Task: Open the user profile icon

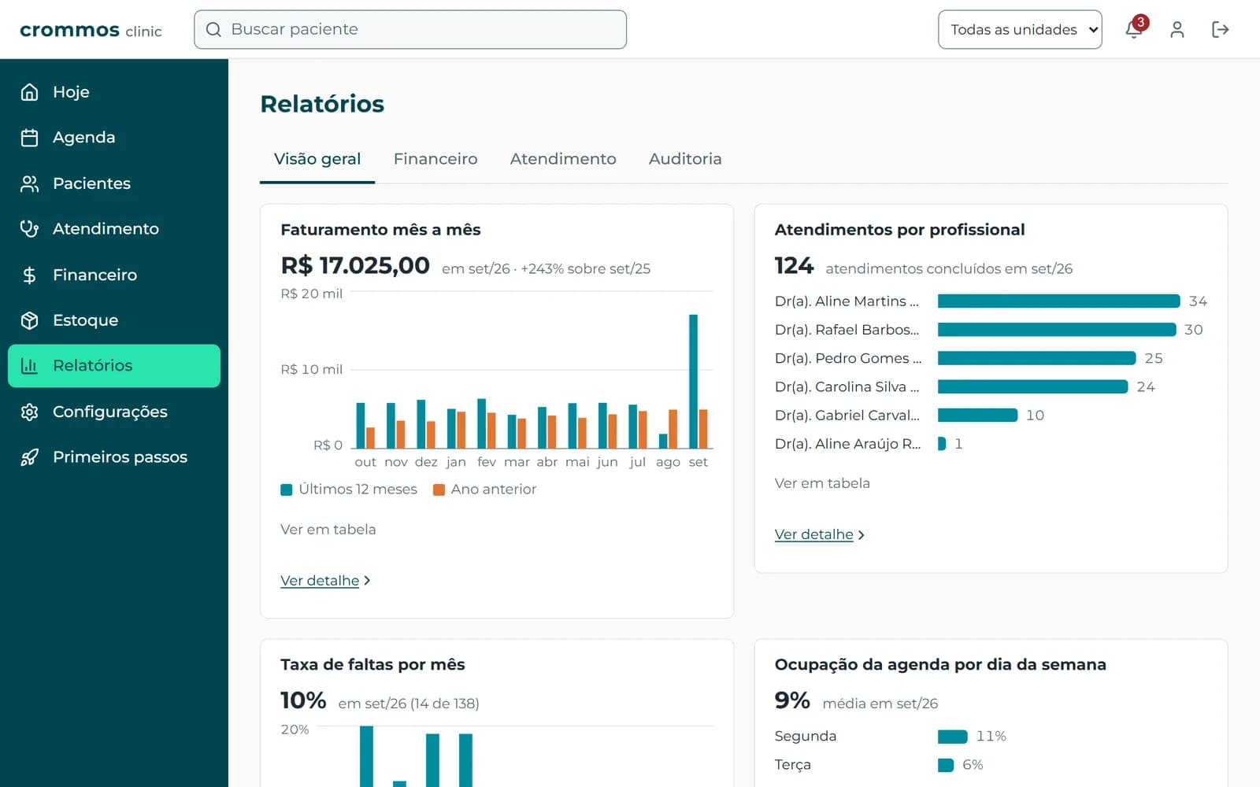Action: coord(1177,29)
